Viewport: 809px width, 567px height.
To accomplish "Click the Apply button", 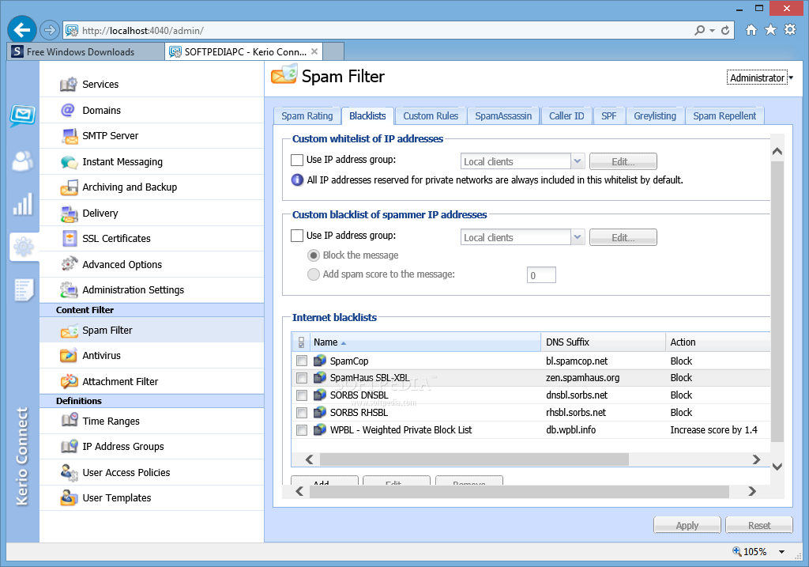I will point(687,525).
